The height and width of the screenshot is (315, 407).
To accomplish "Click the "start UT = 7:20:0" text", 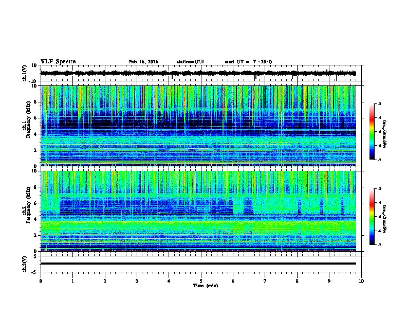I will 248,62.
